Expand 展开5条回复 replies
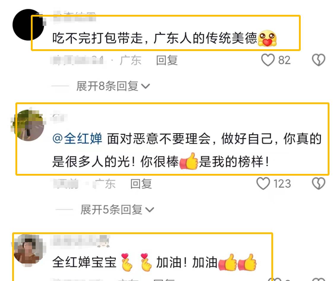 pyautogui.click(x=117, y=209)
